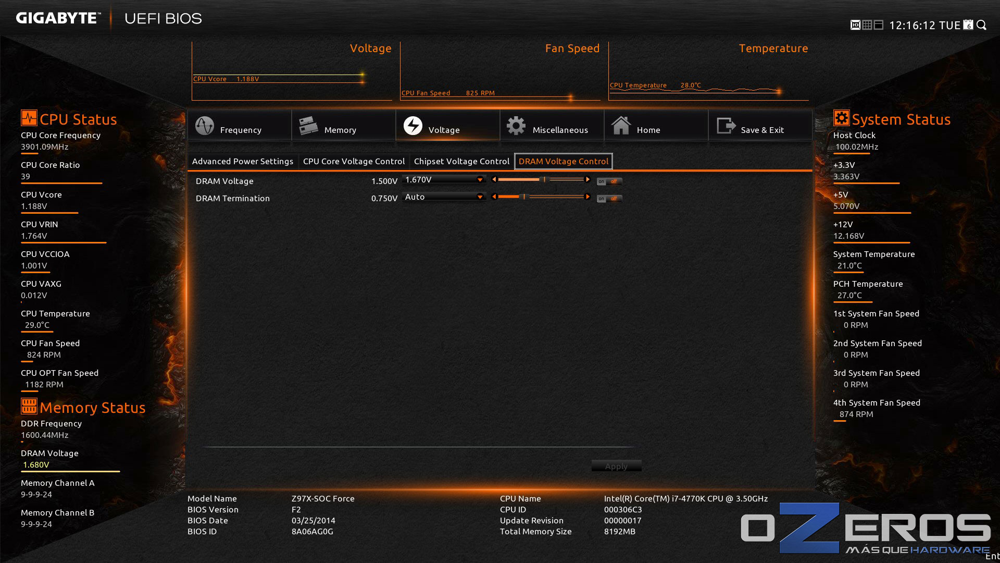Open the DRAM Voltage 1.670V dropdown
Image resolution: width=1000 pixels, height=563 pixels.
(444, 180)
